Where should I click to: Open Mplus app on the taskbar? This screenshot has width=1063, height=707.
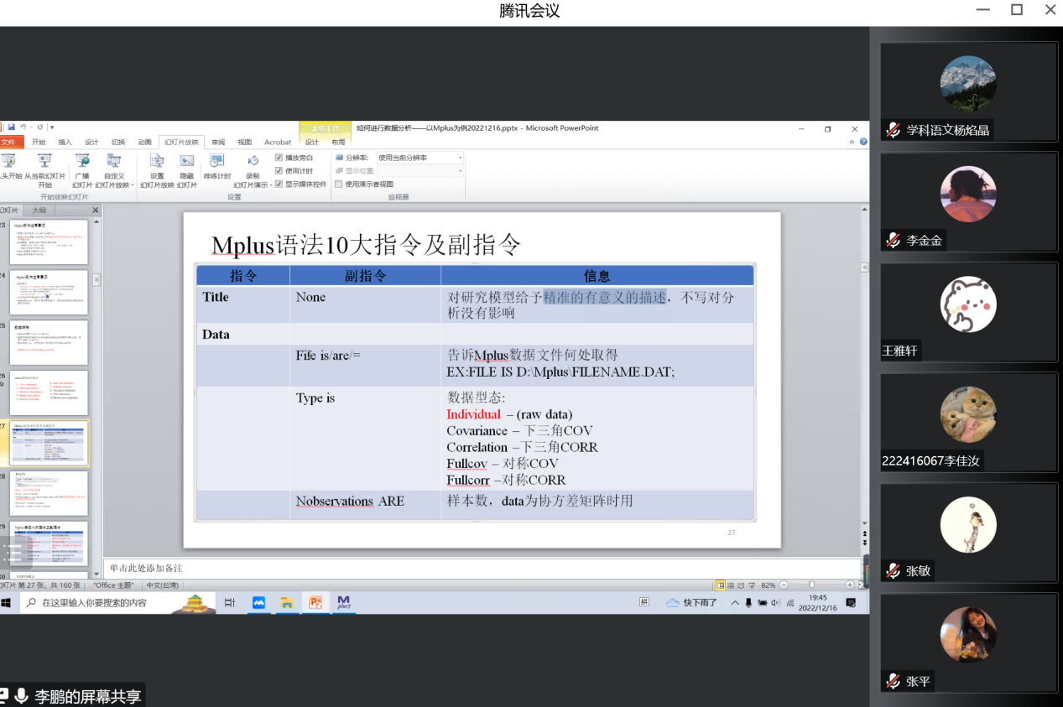pos(343,602)
